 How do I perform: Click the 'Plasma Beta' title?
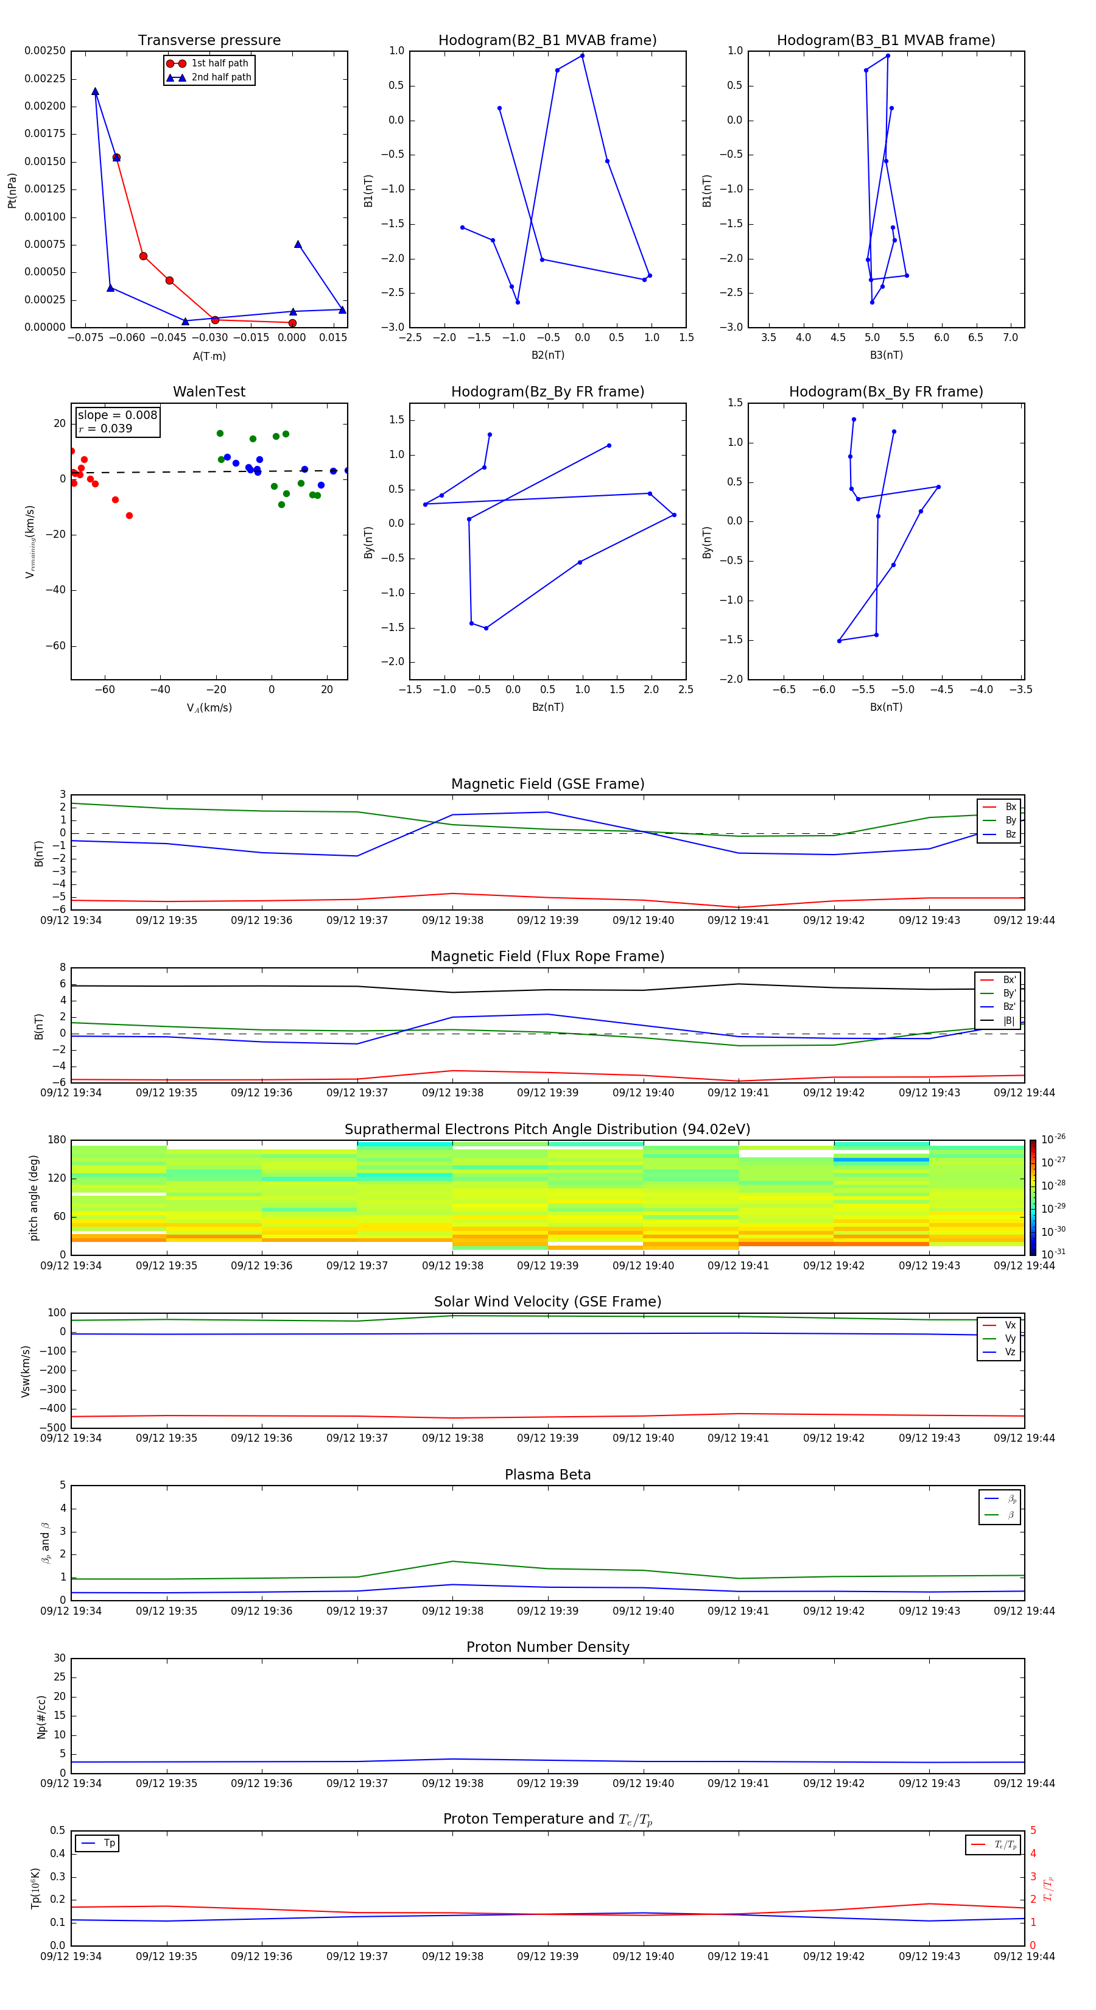[547, 1475]
